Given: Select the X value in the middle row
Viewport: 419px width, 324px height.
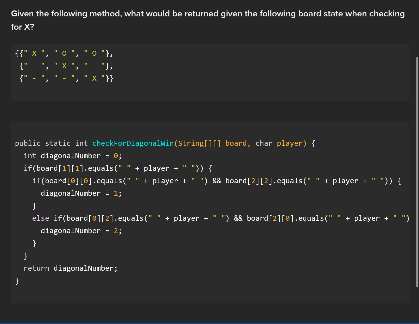Looking at the screenshot, I should point(64,66).
